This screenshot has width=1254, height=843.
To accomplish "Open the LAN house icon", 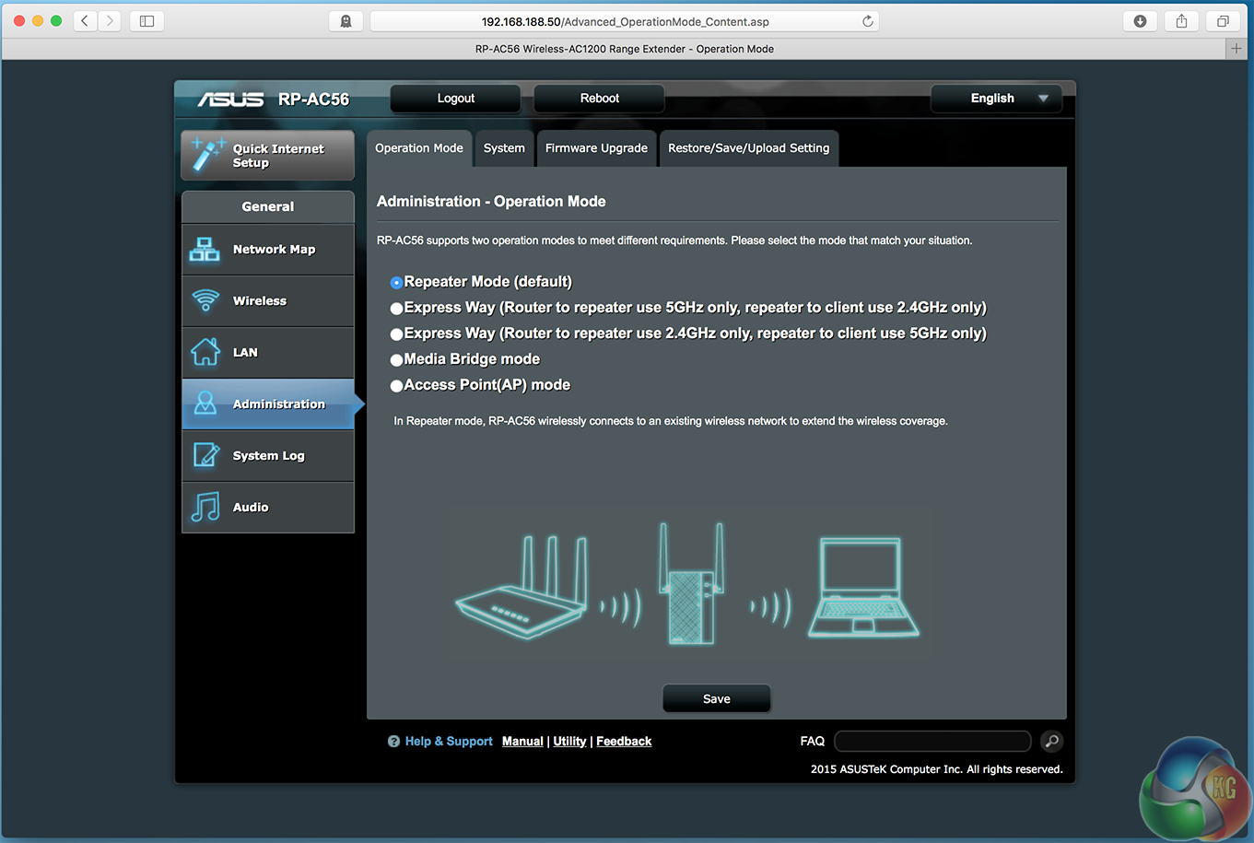I will click(205, 352).
